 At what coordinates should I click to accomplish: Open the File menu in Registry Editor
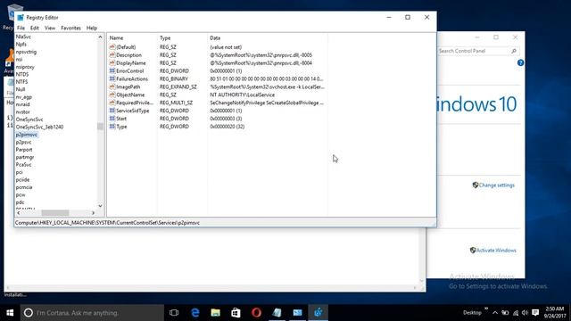[x=21, y=28]
